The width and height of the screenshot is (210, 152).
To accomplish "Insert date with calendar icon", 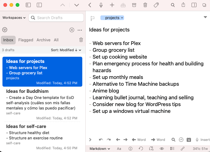I will pos(189,140).
